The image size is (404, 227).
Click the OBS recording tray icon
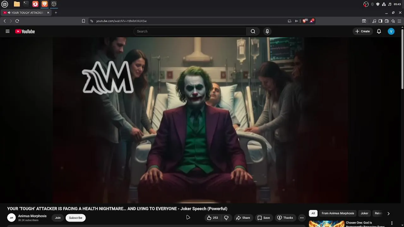tap(366, 4)
